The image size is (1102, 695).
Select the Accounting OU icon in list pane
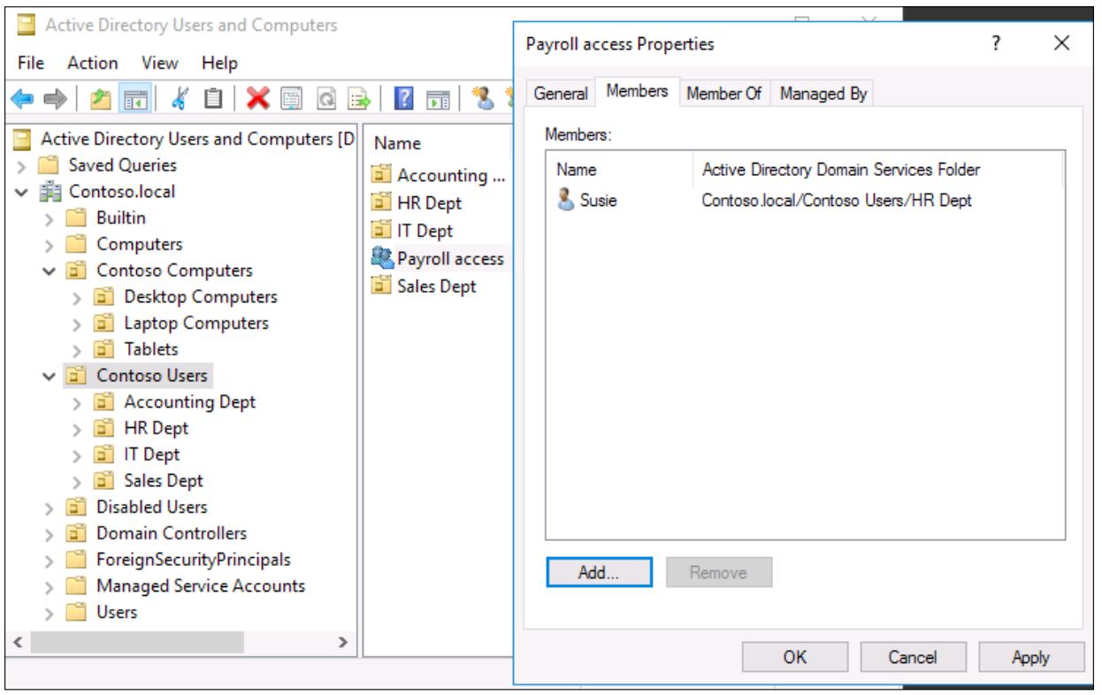click(382, 175)
